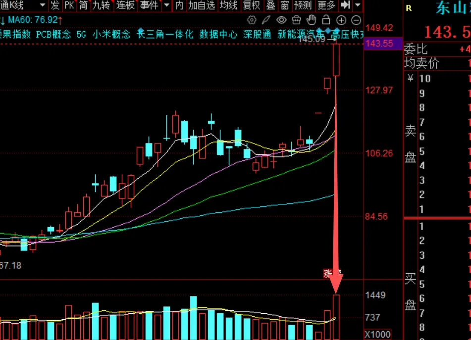
Task: Click the latest tall red candlestick
Action: coord(336,60)
